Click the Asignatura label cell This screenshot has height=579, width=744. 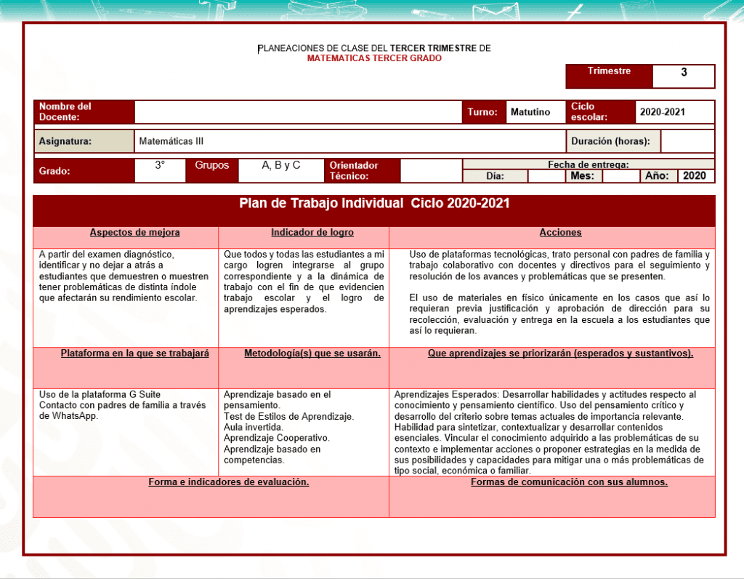click(x=84, y=141)
